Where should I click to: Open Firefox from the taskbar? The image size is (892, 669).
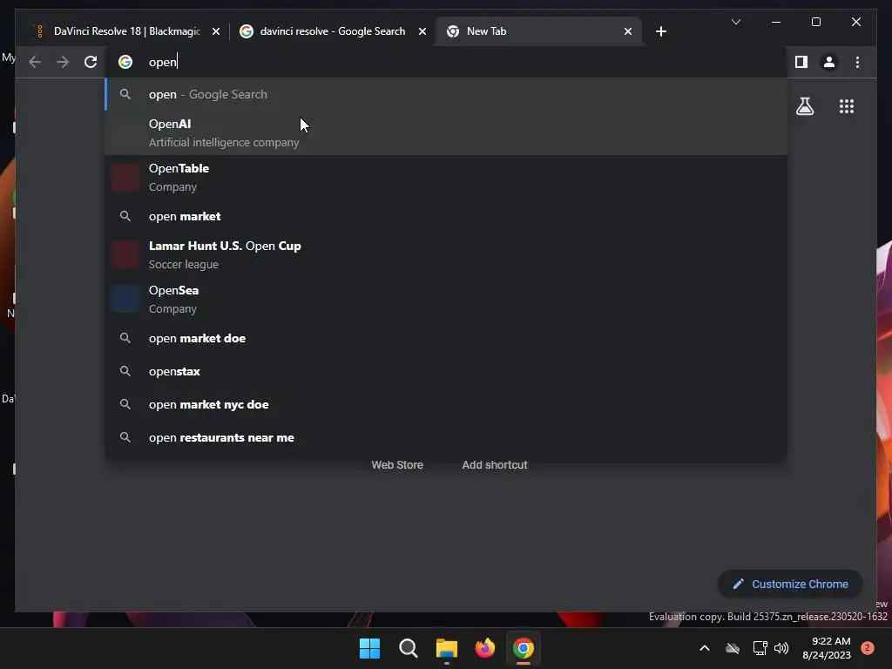tap(484, 648)
